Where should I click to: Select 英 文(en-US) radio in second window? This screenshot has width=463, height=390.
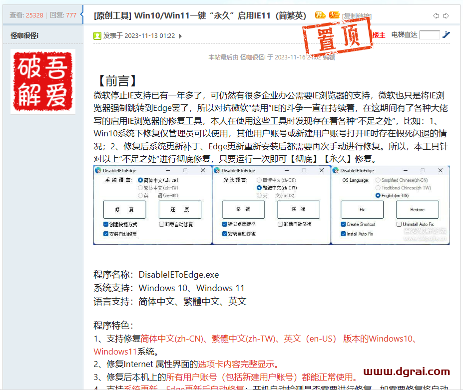[276, 195]
